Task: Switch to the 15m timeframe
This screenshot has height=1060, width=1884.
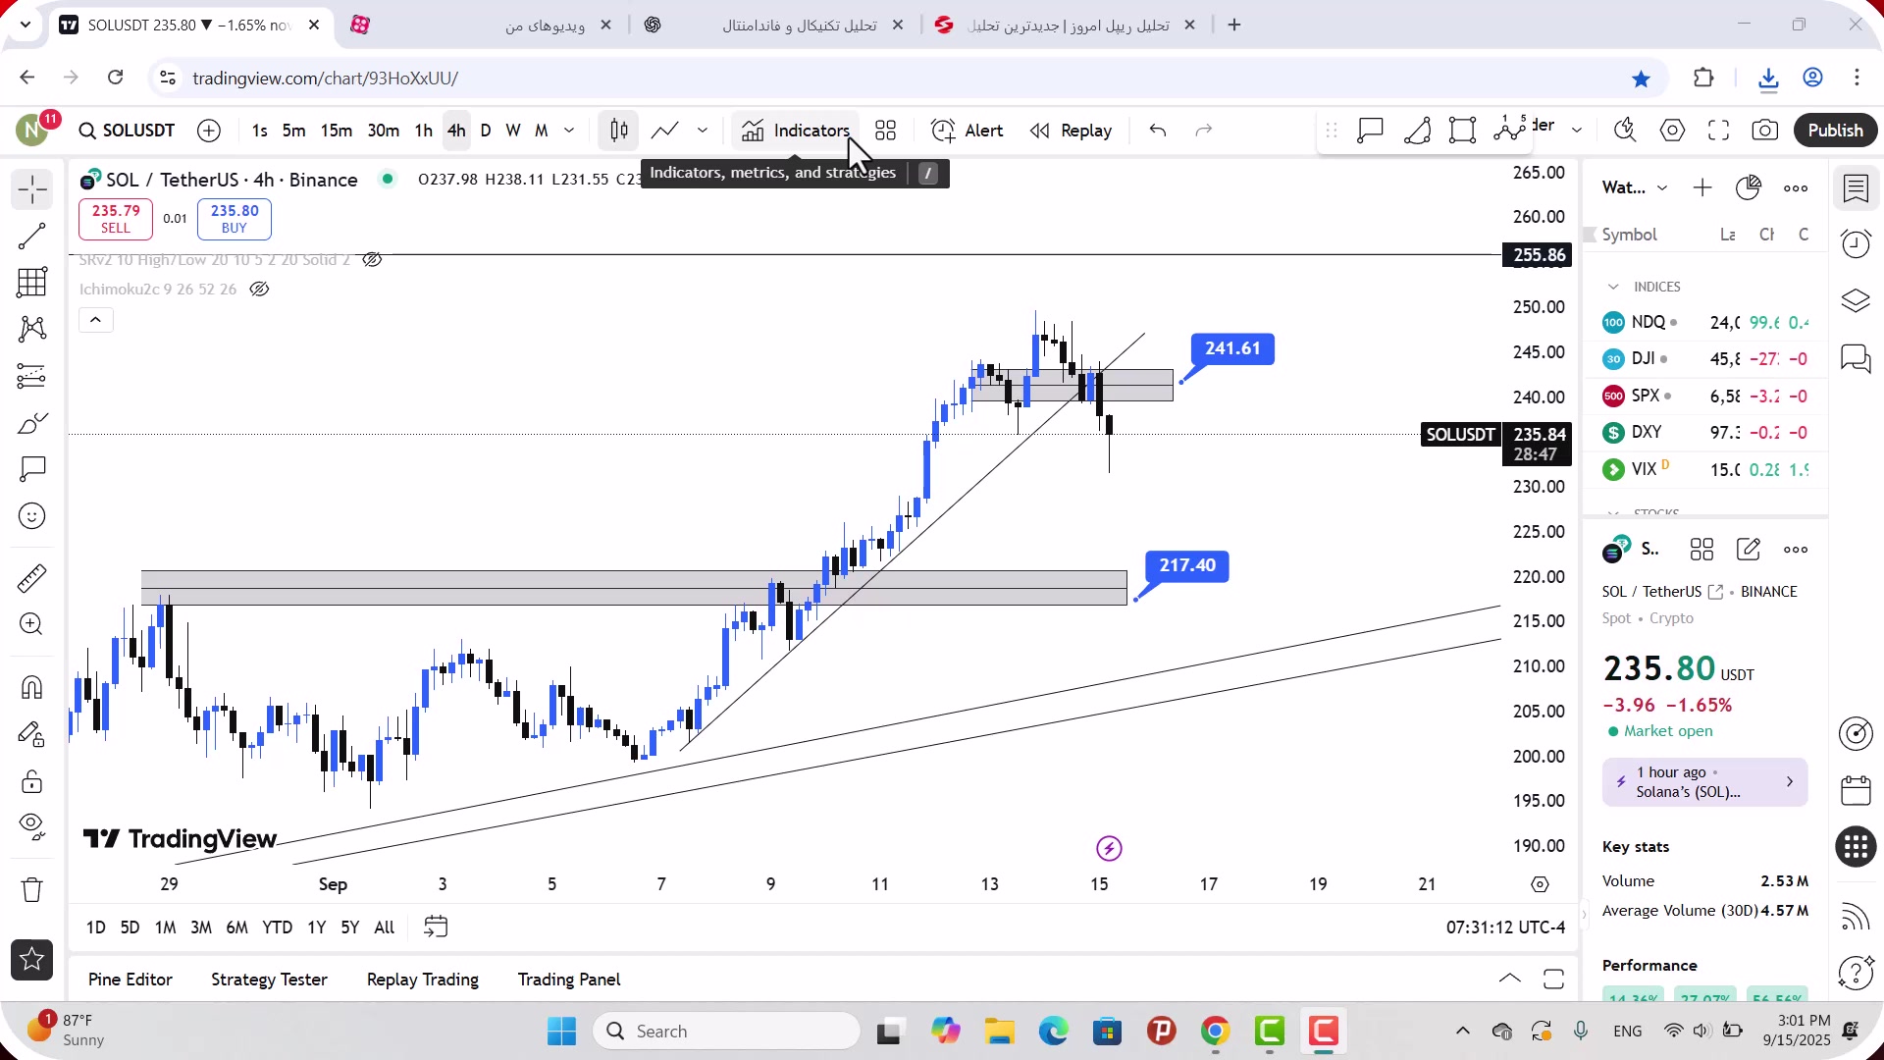Action: click(x=337, y=131)
